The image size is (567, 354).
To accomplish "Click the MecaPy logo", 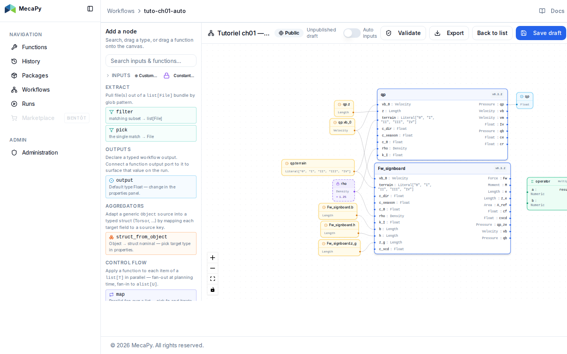I will coord(10,9).
